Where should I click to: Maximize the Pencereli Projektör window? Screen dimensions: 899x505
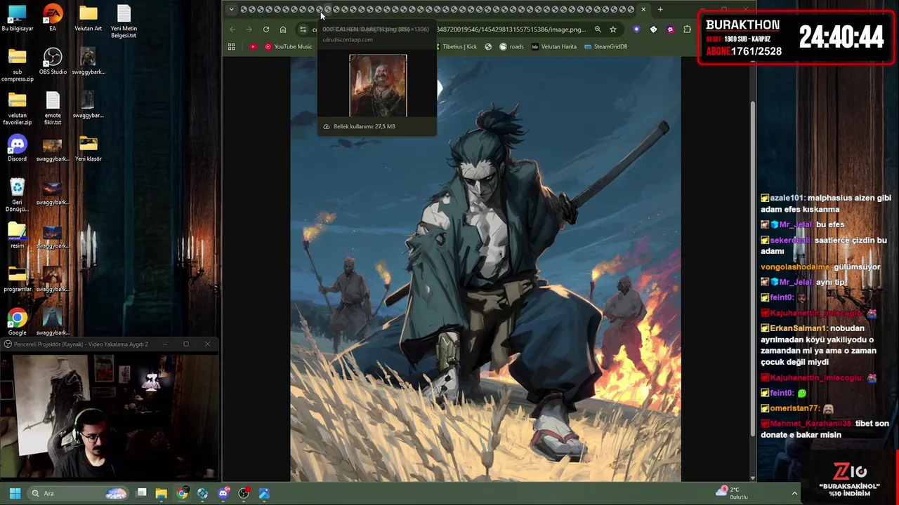point(186,344)
